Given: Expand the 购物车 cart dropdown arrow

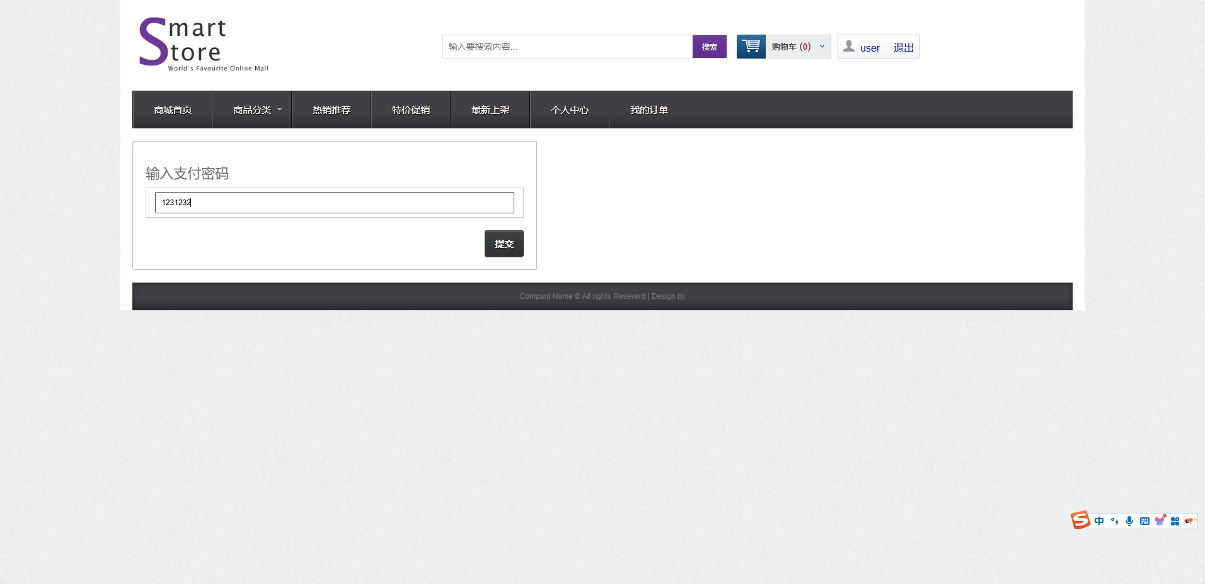Looking at the screenshot, I should (x=822, y=47).
